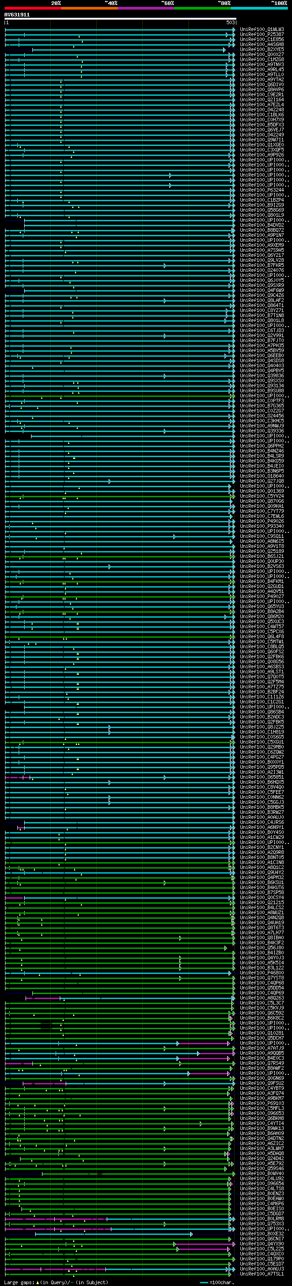Click the label UniRef100_A8N6I5

pos(262,541)
